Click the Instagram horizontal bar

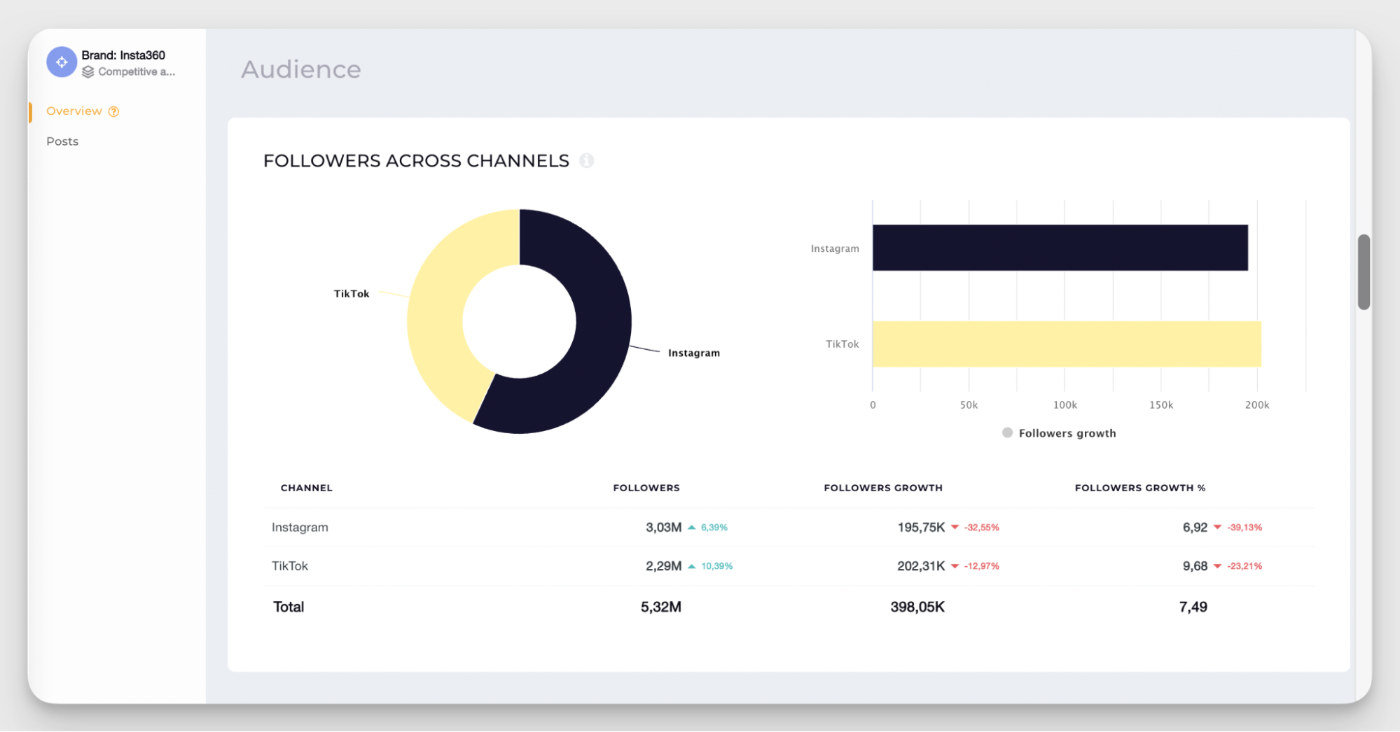point(1060,248)
